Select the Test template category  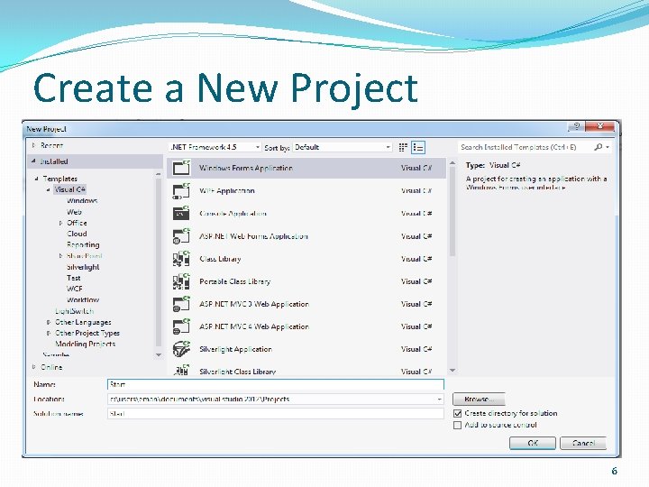pos(73,278)
